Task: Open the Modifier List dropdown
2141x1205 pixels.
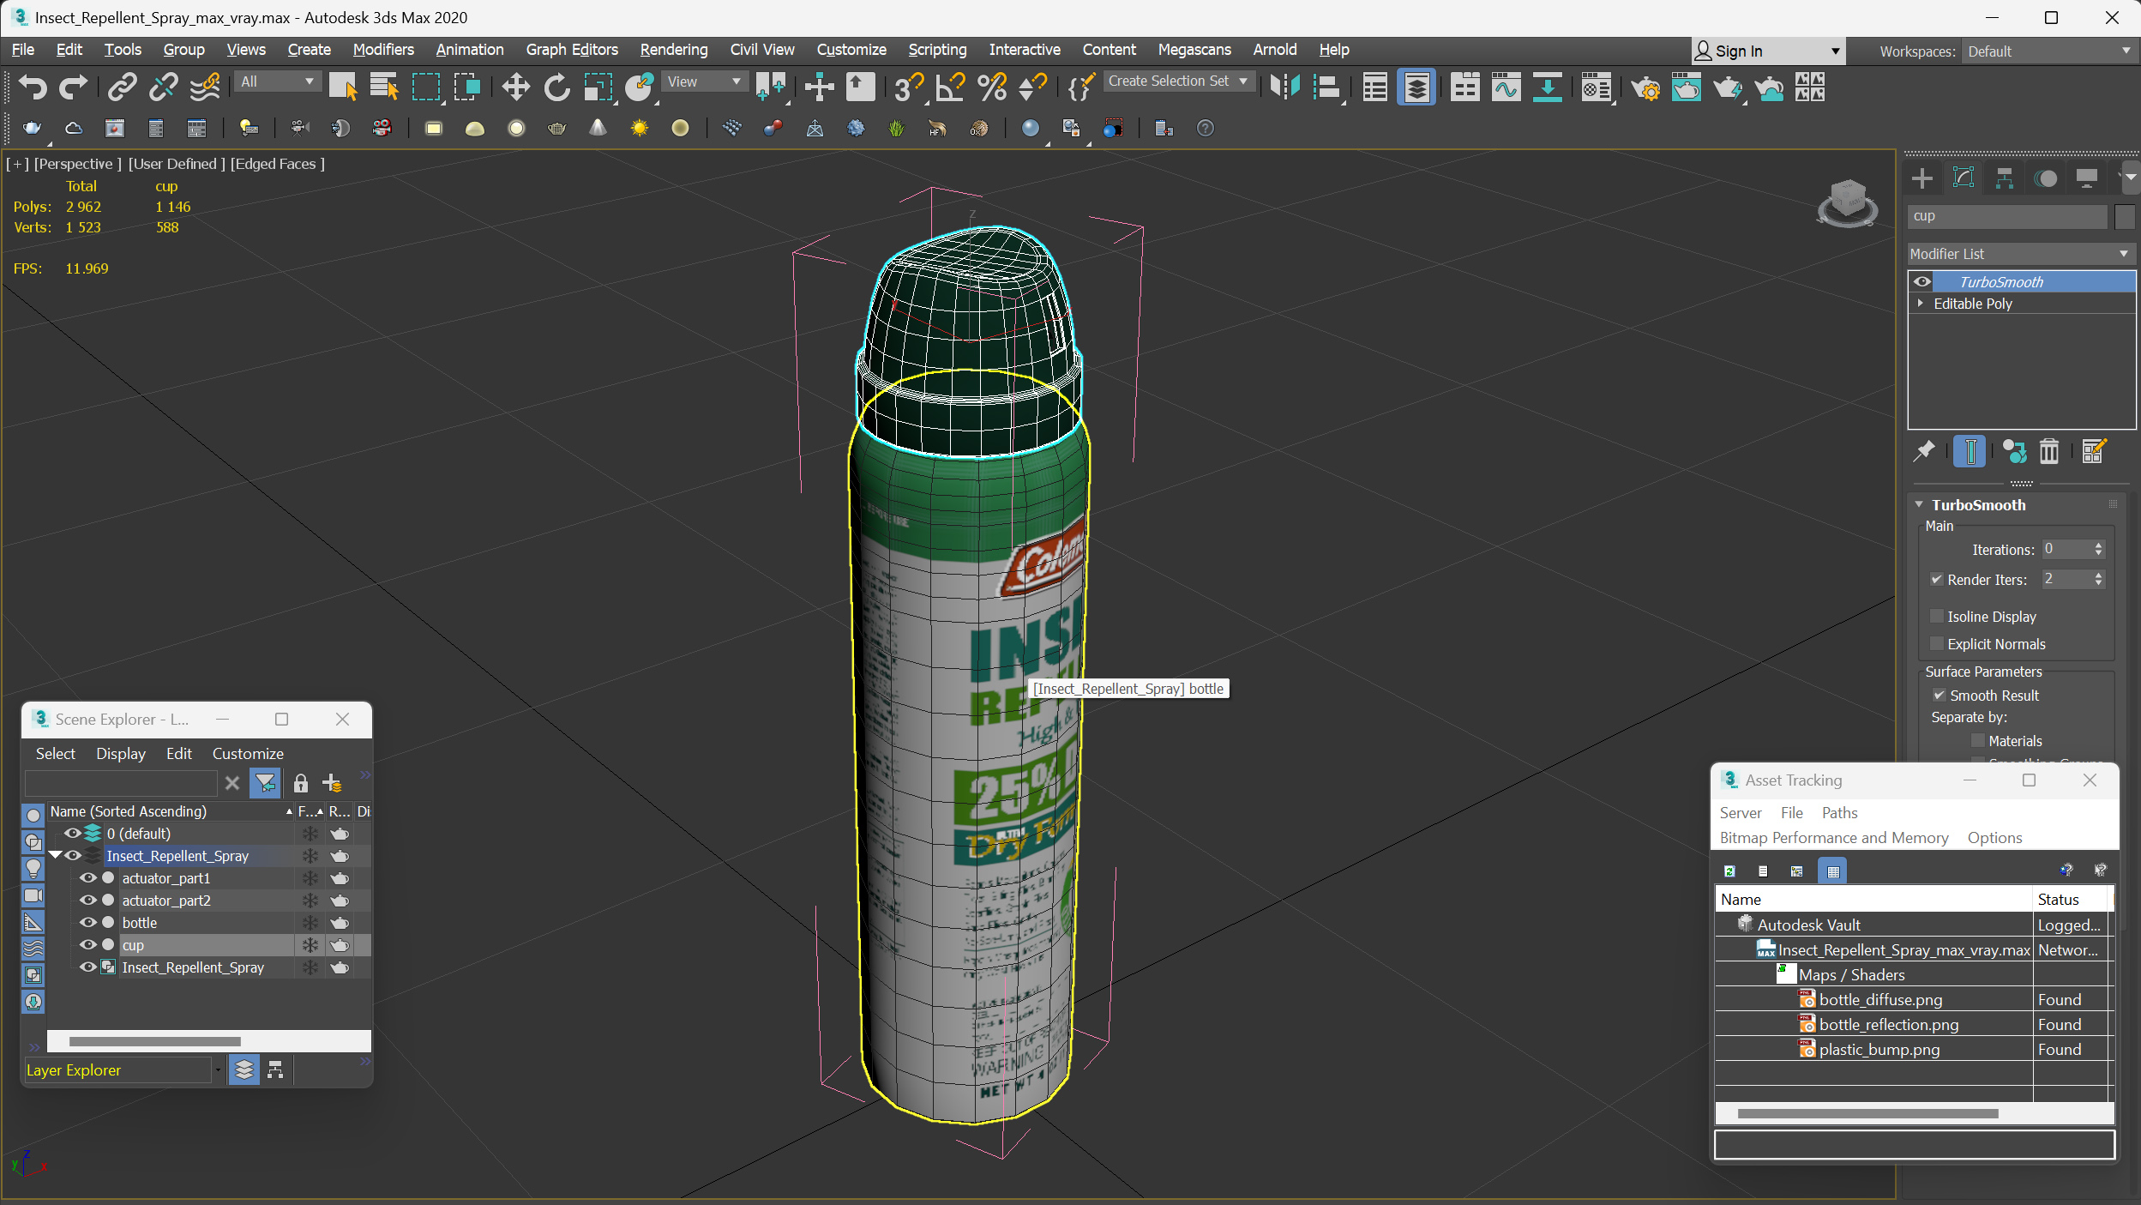Action: [x=2020, y=254]
